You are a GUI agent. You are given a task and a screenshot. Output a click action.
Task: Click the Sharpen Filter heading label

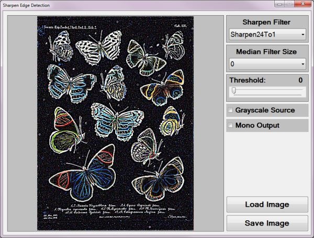pyautogui.click(x=267, y=22)
